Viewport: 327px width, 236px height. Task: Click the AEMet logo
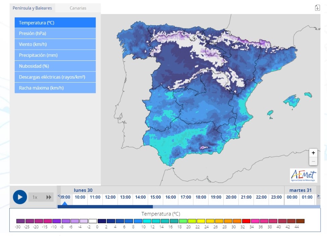pos(303,175)
